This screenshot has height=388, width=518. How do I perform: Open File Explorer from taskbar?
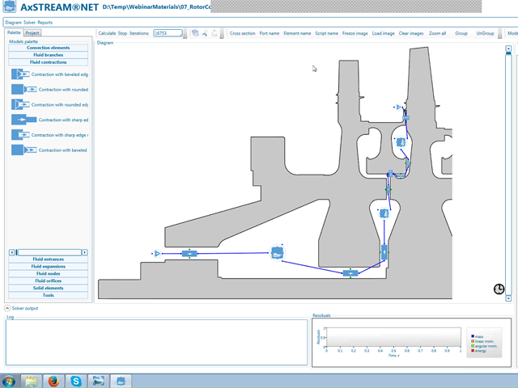pyautogui.click(x=32, y=381)
